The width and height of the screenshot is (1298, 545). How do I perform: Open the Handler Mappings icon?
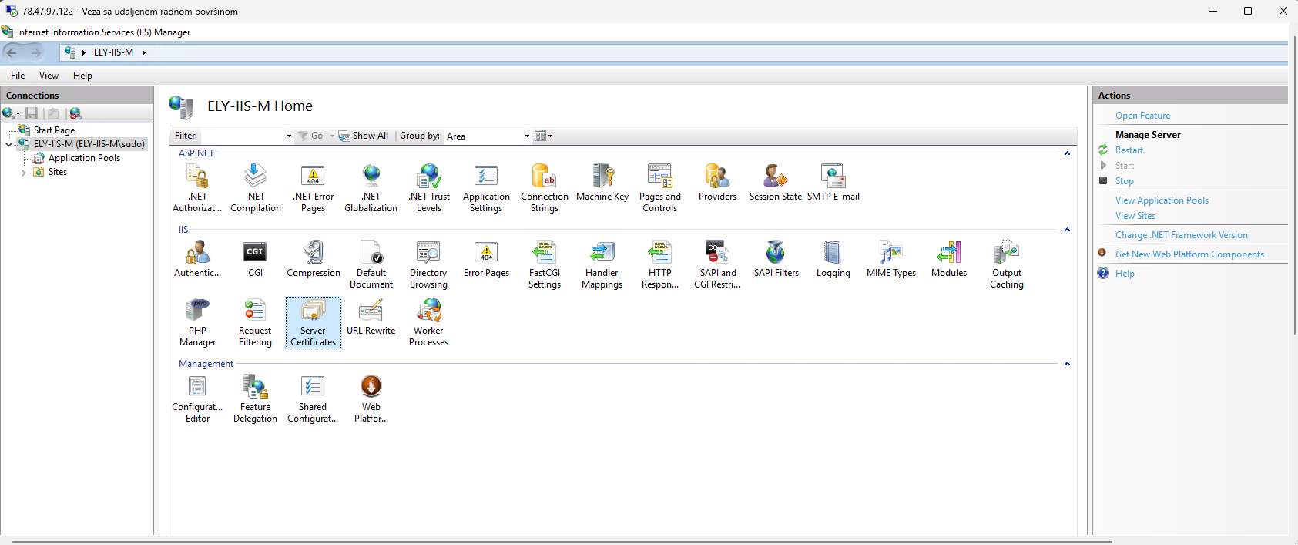click(x=602, y=254)
